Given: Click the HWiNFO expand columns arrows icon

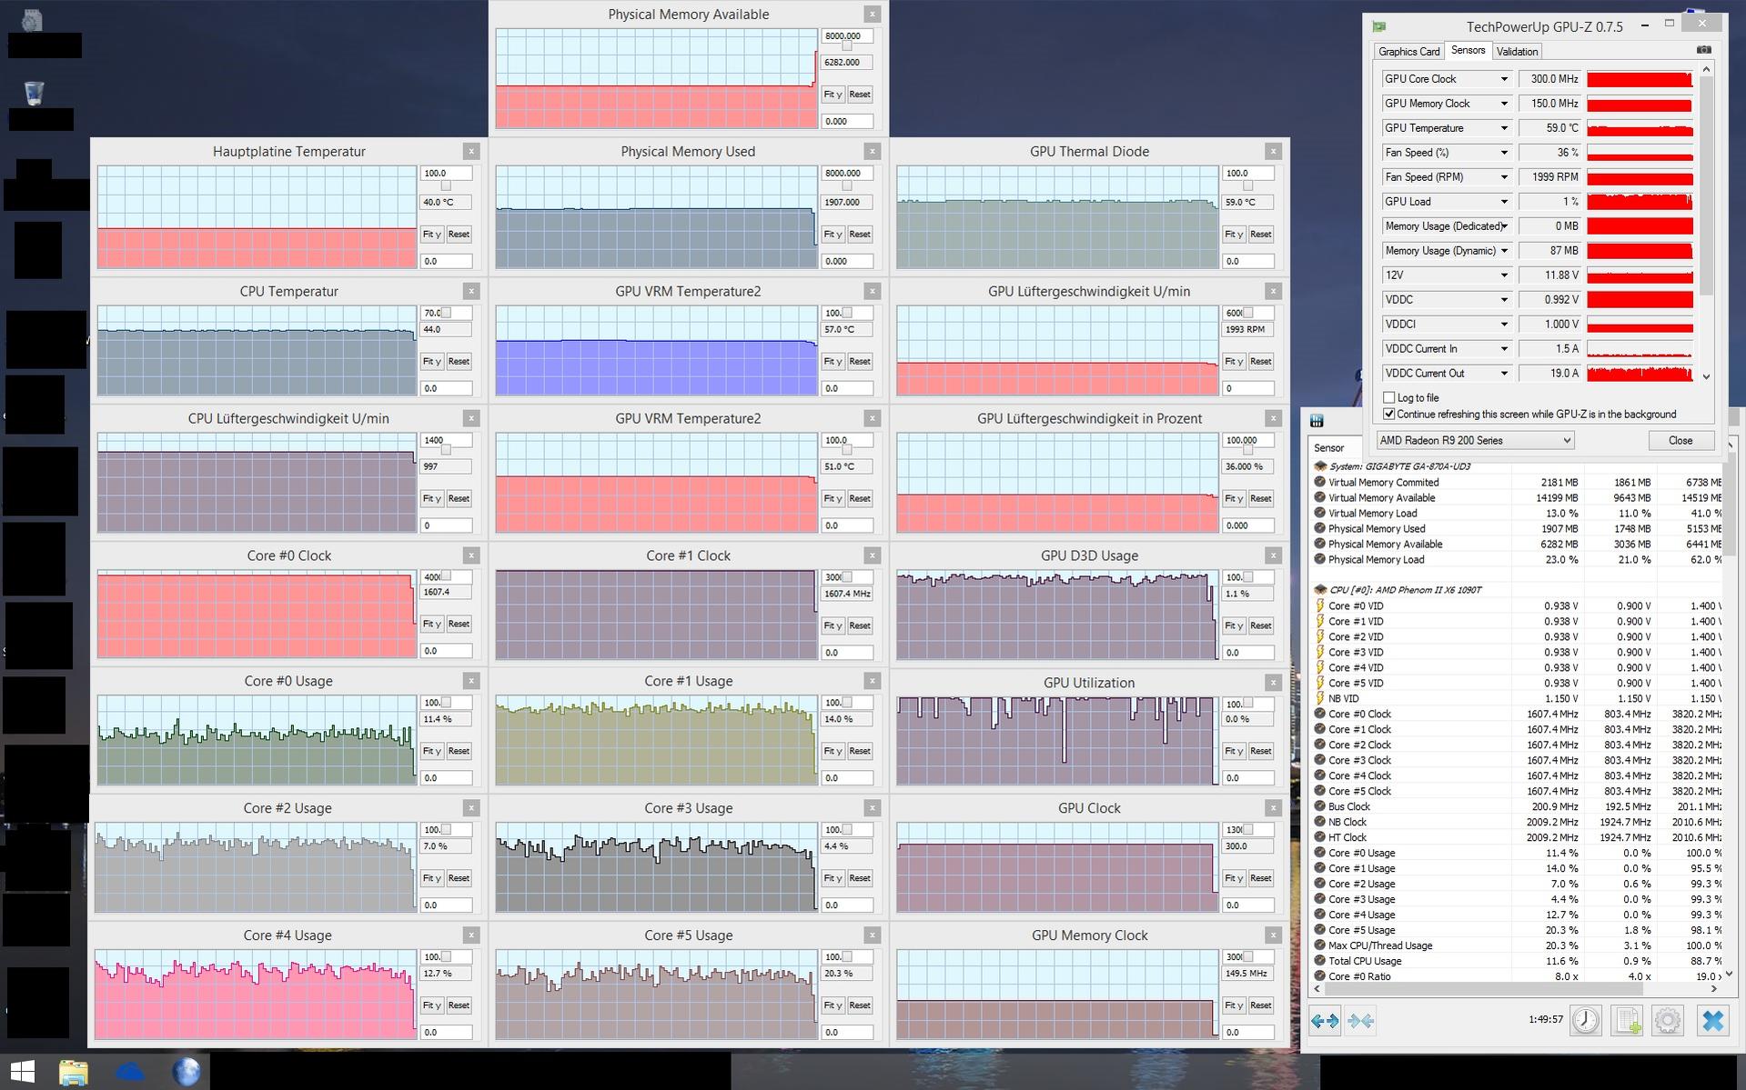Looking at the screenshot, I should pos(1325,1021).
